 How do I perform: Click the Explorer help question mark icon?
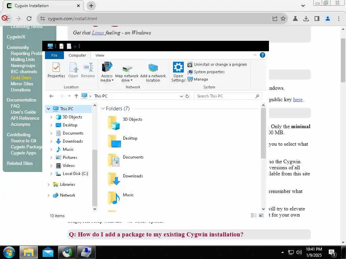pyautogui.click(x=262, y=55)
